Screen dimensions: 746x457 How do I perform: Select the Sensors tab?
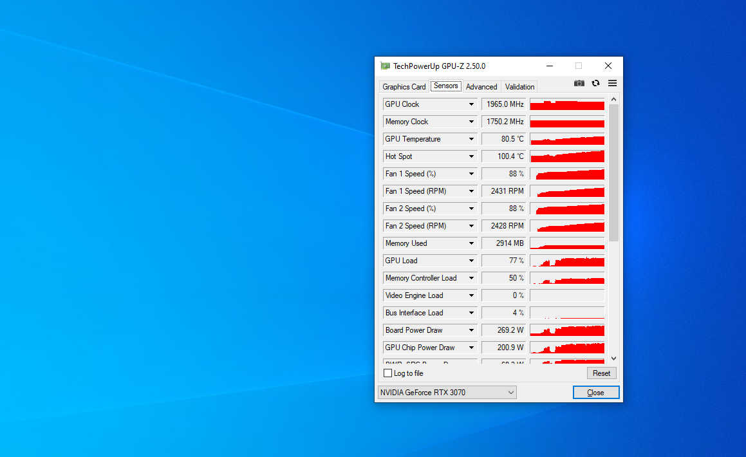pyautogui.click(x=446, y=86)
